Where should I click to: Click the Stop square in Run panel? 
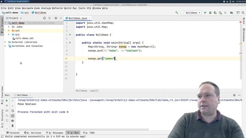pyautogui.click(x=7, y=106)
